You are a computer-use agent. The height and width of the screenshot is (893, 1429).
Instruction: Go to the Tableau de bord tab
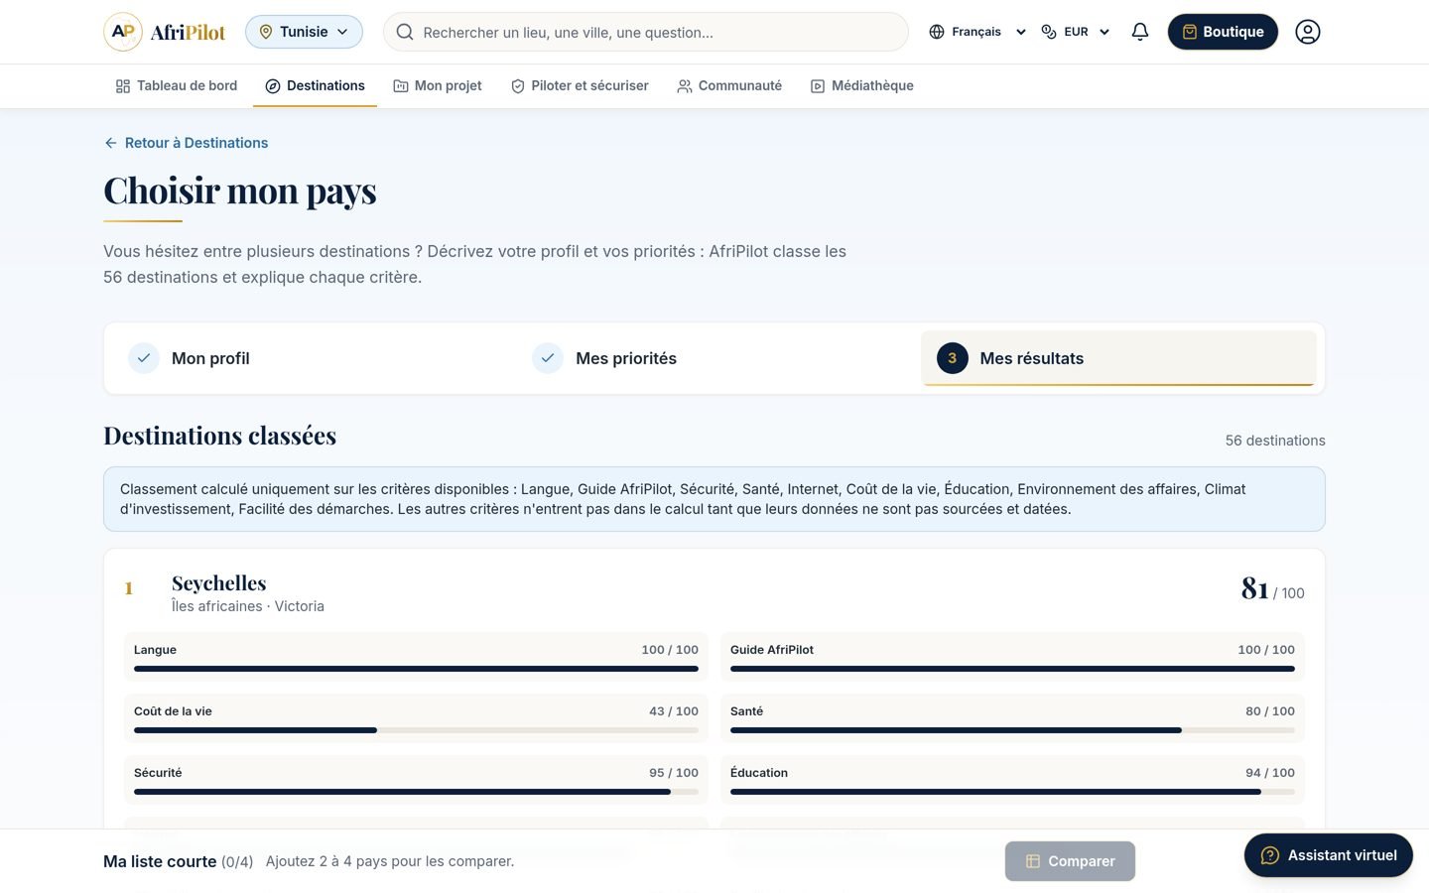177,86
